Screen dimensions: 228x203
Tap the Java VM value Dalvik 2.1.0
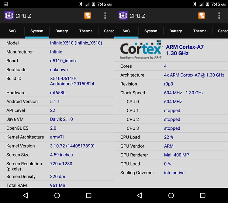[x=61, y=119]
